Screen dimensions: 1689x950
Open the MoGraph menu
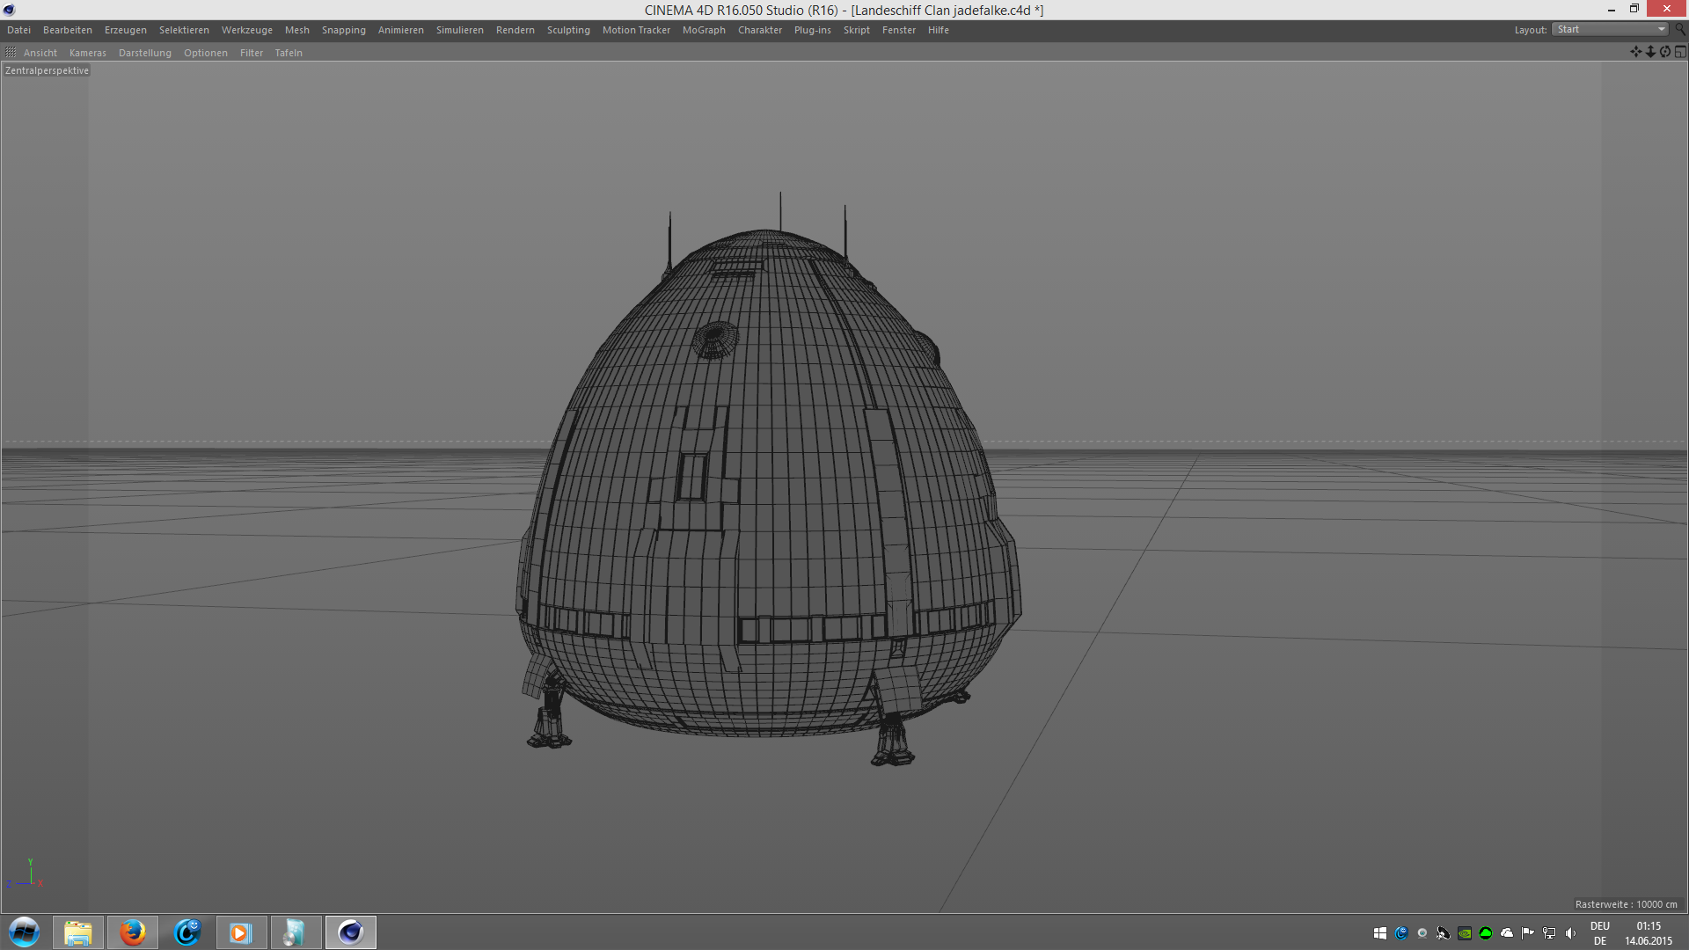(704, 30)
